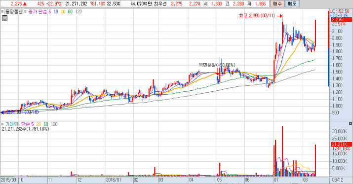This screenshot has height=184, width=353.
Task: Click the 425 price change in top bar
Action: click(x=40, y=3)
